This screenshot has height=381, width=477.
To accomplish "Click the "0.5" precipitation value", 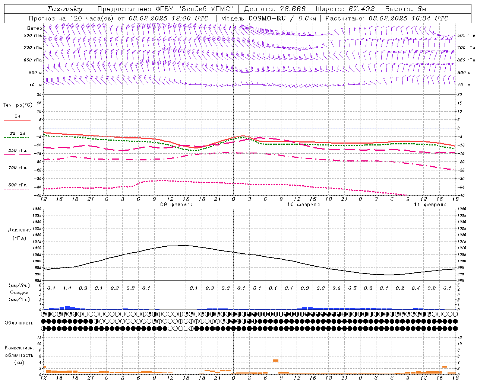I will coord(352,288).
